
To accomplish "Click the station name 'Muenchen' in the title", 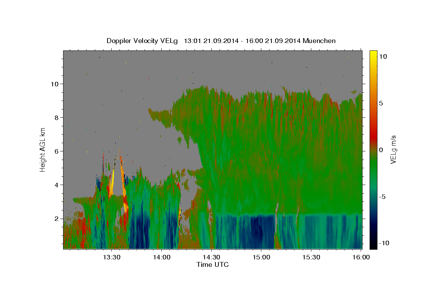I will point(319,41).
